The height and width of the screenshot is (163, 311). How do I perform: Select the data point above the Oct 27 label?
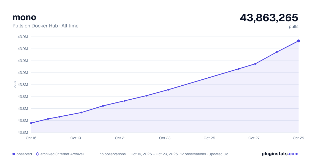[x=255, y=64]
